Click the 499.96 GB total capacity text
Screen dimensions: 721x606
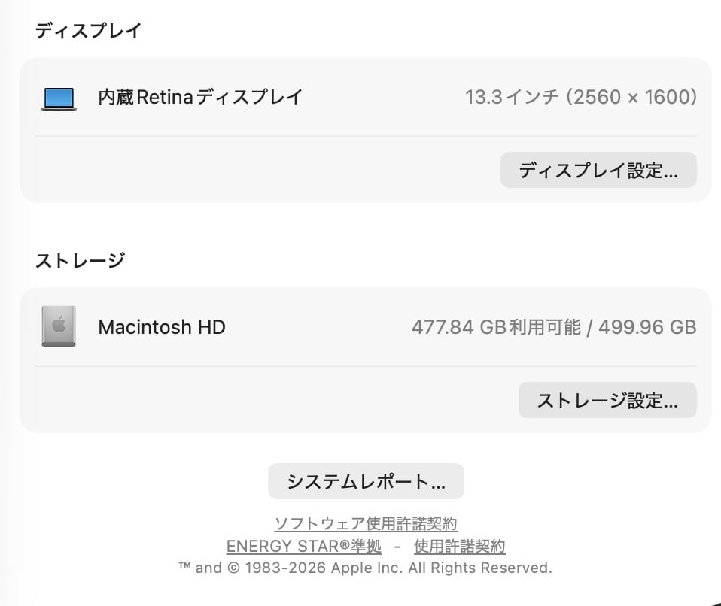pos(647,327)
